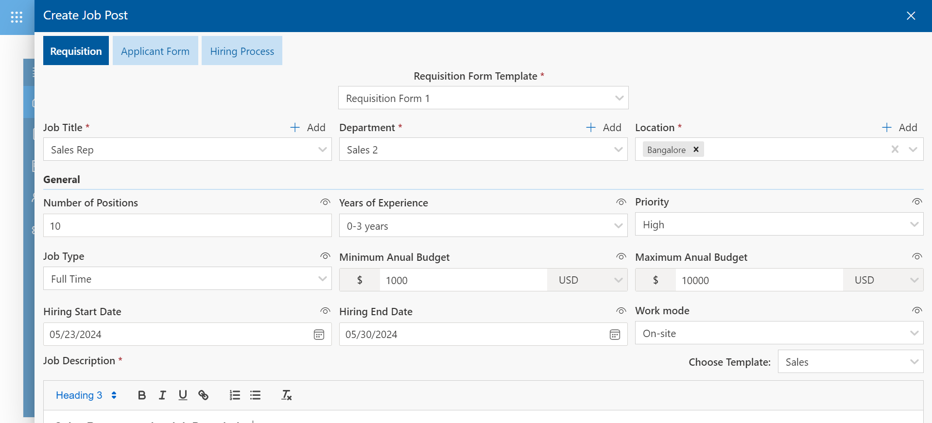
Task: Toggle visibility of Priority field
Action: pos(917,202)
